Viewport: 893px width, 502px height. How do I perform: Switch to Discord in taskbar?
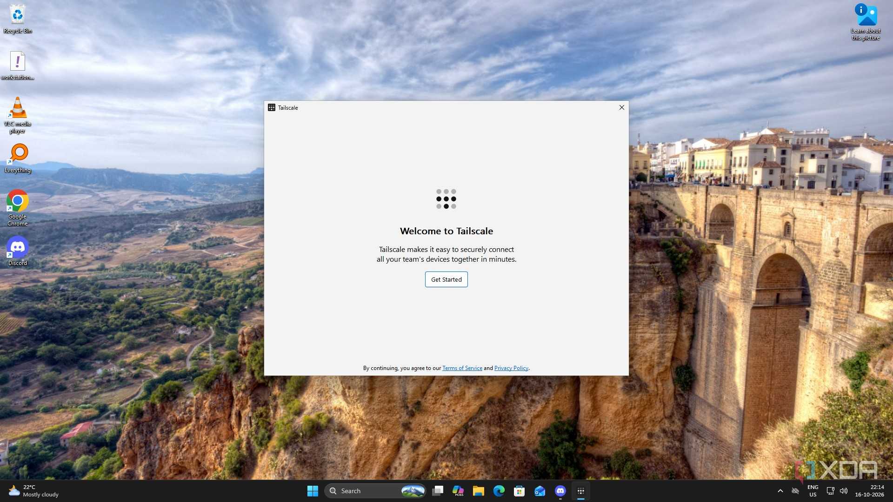tap(560, 491)
